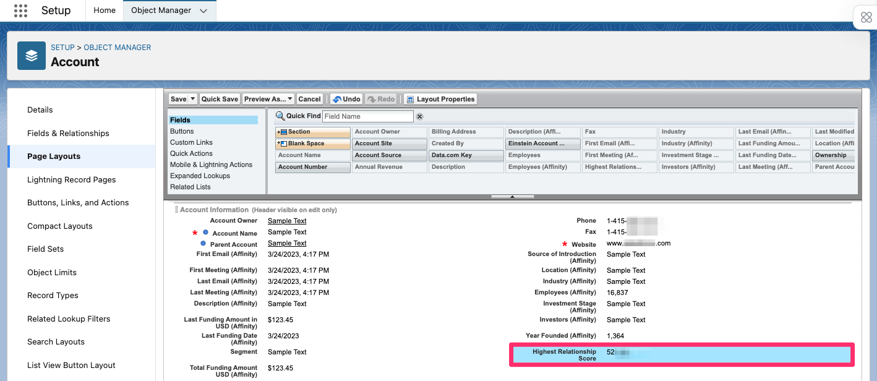Click the disabled Redo icon
This screenshot has height=381, width=877.
(x=381, y=98)
